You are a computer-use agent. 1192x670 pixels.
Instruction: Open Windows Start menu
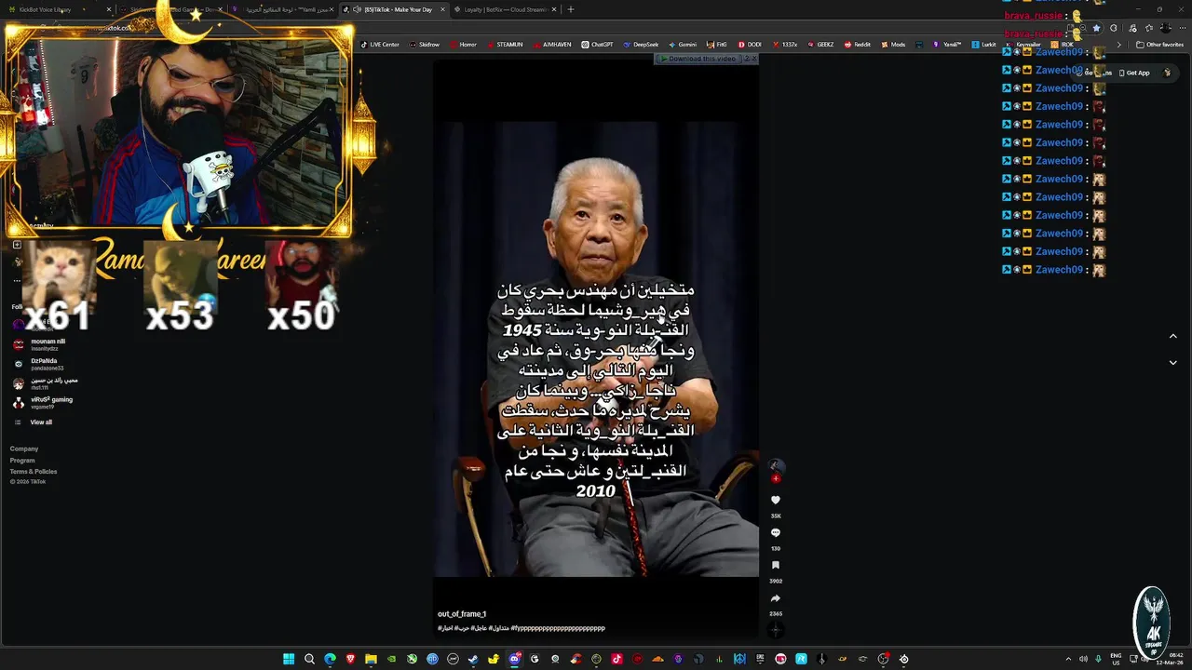pyautogui.click(x=289, y=659)
